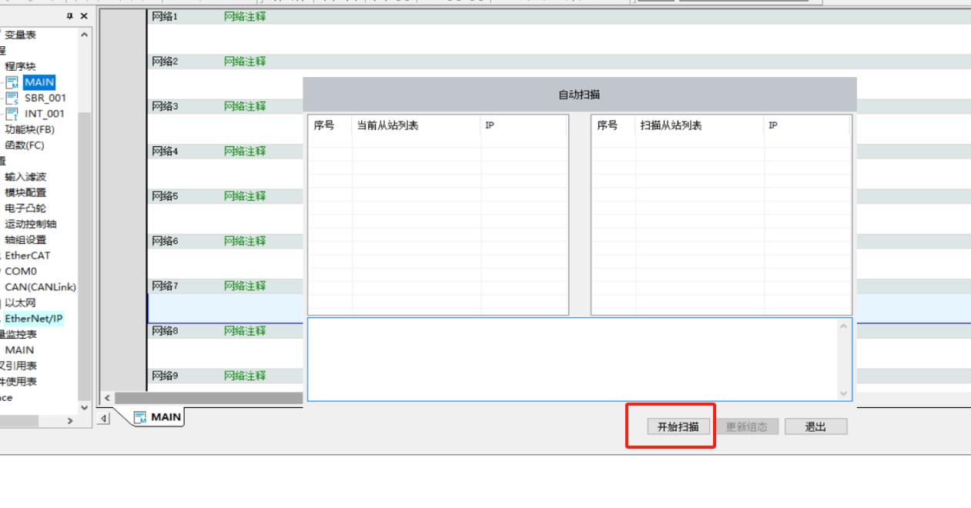
Task: Click 网络9 label in ladder editor
Action: click(165, 376)
